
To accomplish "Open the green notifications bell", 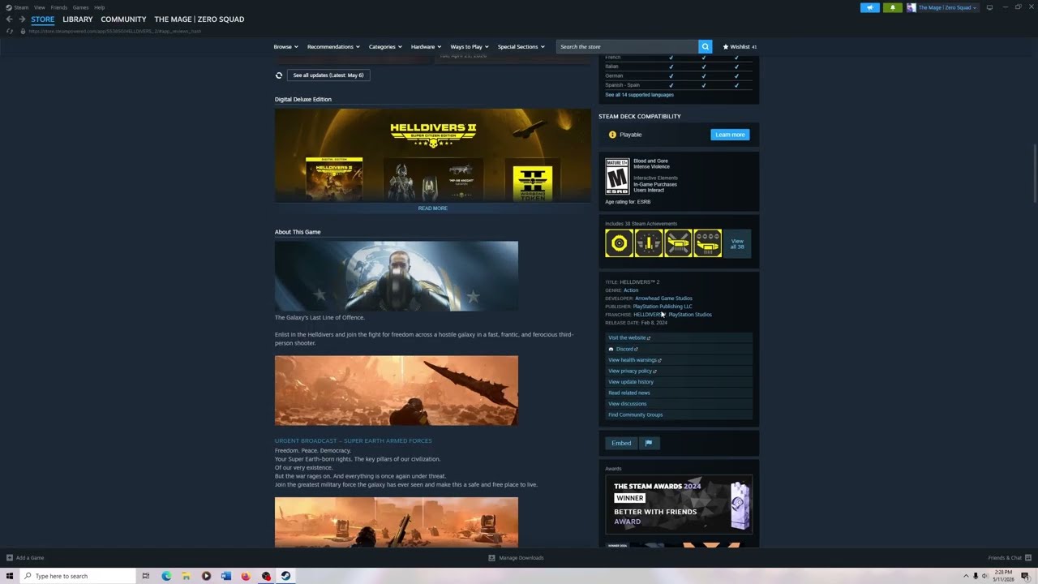I will point(892,7).
